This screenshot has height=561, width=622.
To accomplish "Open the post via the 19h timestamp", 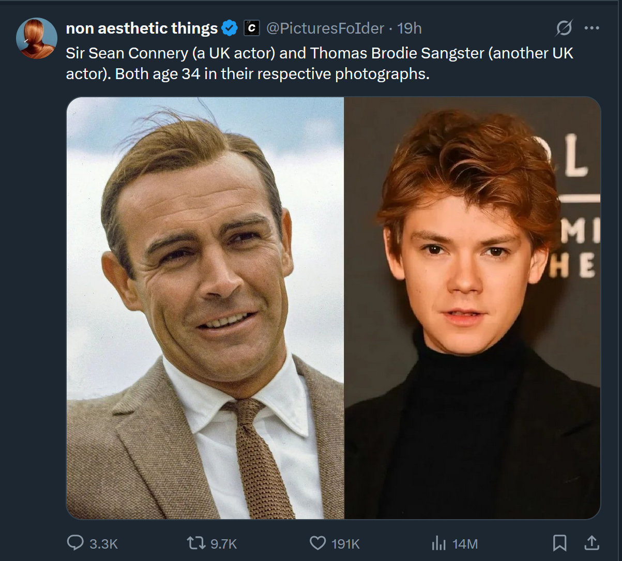I will pos(409,28).
